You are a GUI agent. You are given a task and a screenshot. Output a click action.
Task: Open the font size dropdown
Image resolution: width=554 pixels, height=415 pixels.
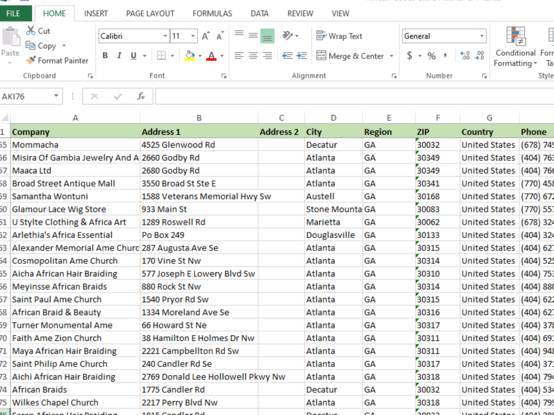(x=193, y=35)
